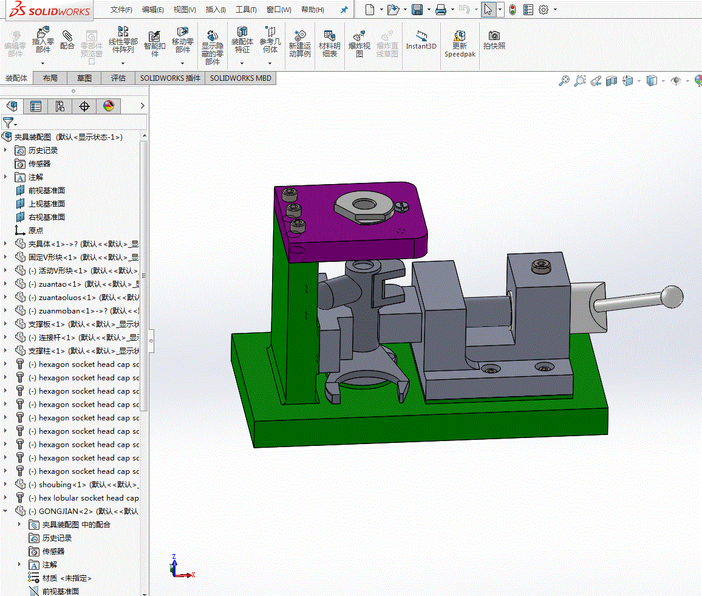
Task: Open the DisplayManager color wheel tab
Action: click(x=108, y=106)
